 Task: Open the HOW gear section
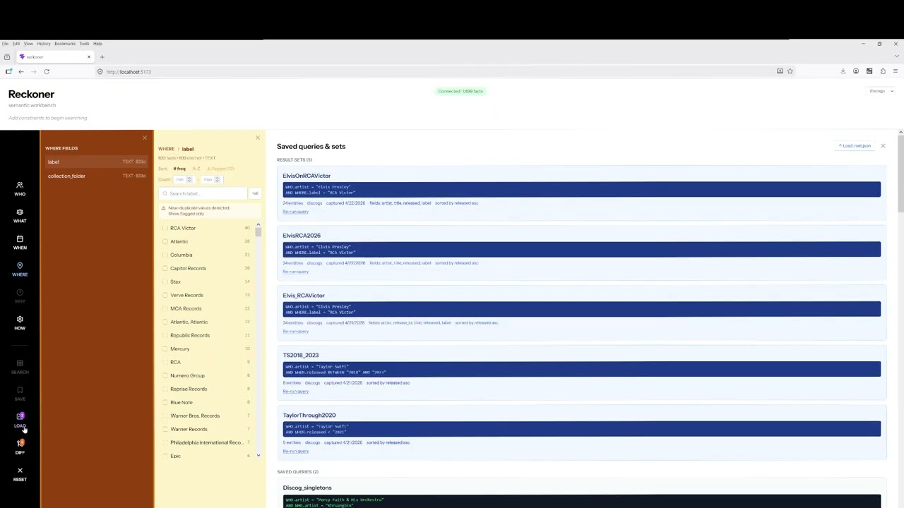20,322
